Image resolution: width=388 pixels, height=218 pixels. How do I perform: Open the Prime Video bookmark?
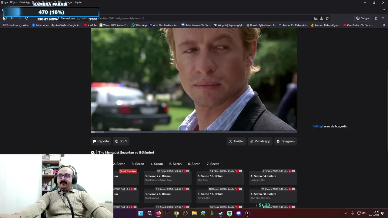[x=41, y=25]
